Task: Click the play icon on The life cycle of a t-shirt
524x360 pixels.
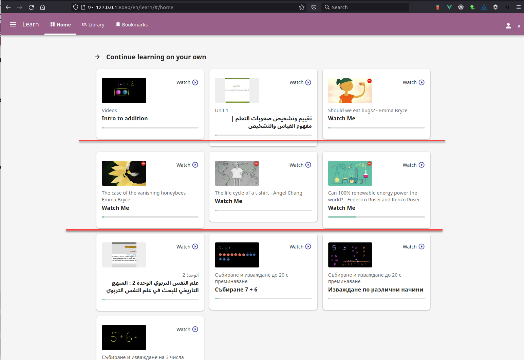Action: click(308, 165)
